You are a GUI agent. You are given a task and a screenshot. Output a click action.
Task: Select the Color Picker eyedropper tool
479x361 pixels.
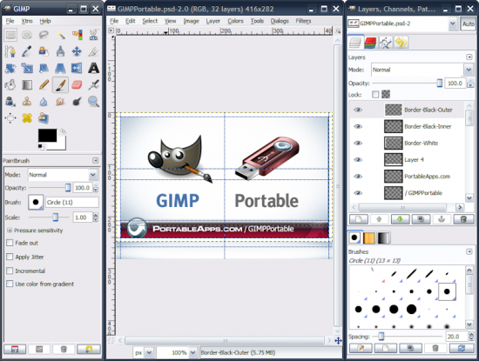(27, 51)
